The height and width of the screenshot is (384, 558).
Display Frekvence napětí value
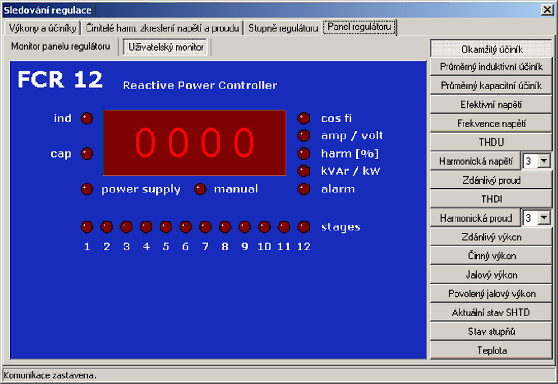tap(492, 123)
